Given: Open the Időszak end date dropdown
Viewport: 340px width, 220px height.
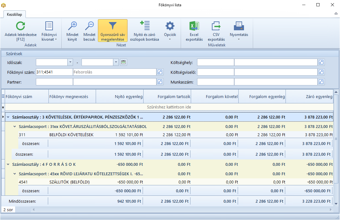Looking at the screenshot, I should pos(116,62).
